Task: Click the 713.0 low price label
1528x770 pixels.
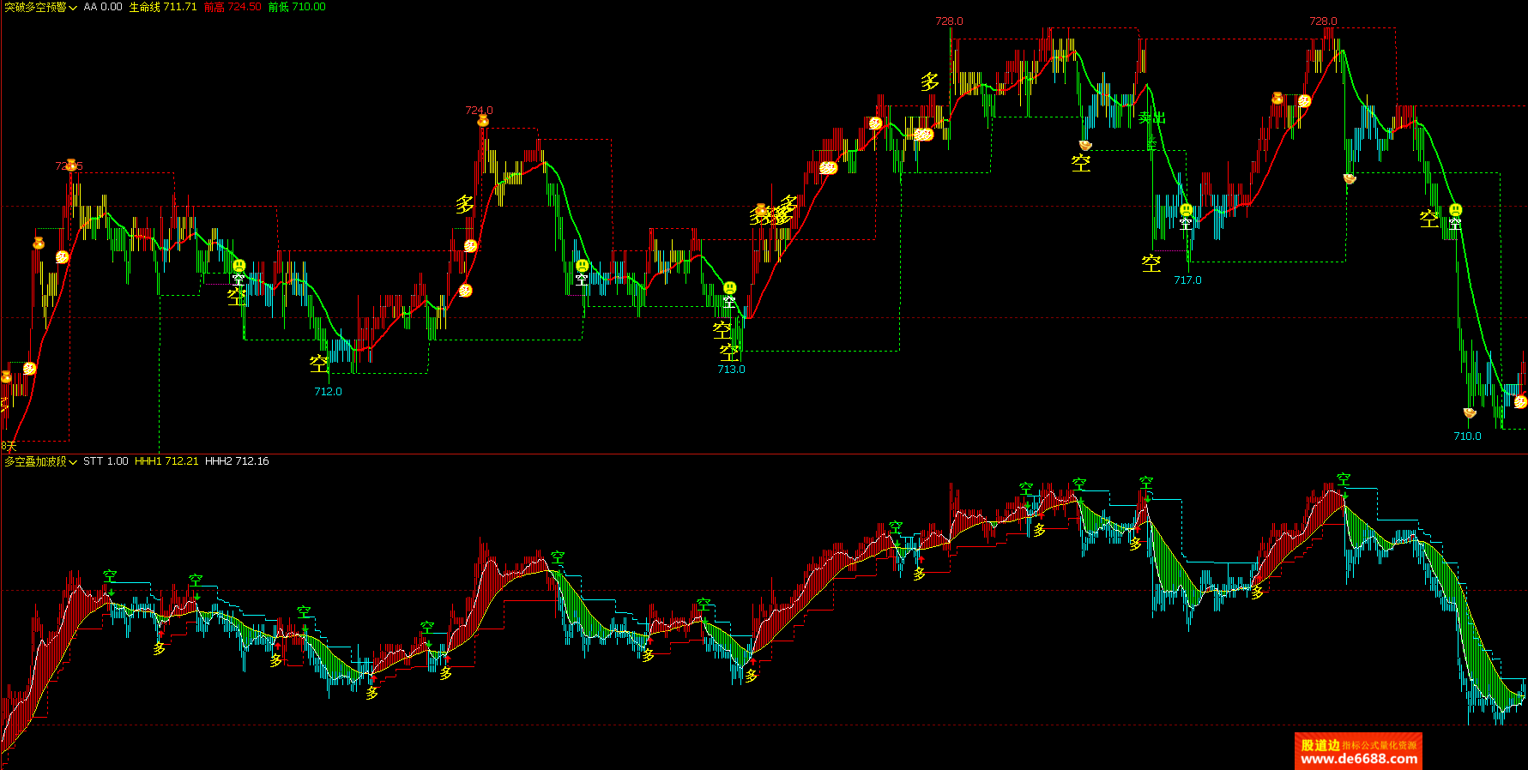Action: coord(731,370)
